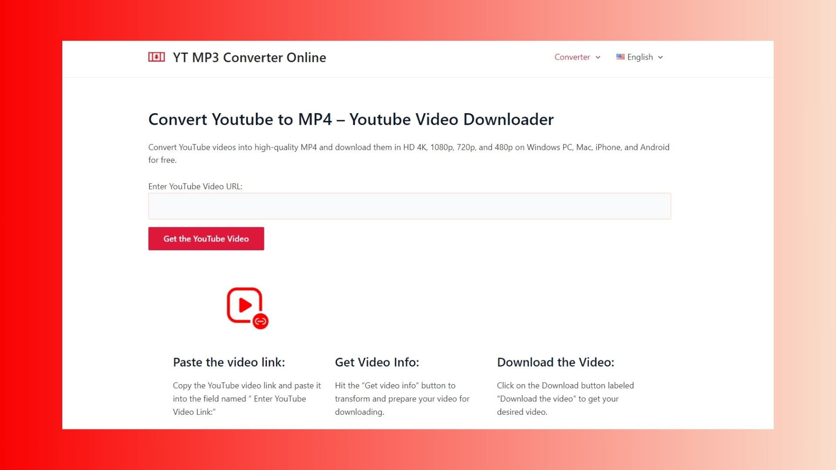Expand the Converter dropdown chevron
The height and width of the screenshot is (470, 836).
pyautogui.click(x=598, y=57)
